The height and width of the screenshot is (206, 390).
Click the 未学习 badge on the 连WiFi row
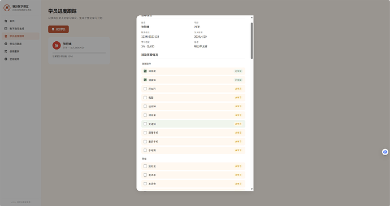[x=239, y=89]
